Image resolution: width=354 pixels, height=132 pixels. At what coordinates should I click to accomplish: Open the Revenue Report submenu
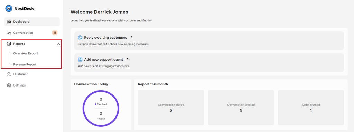(x=25, y=64)
